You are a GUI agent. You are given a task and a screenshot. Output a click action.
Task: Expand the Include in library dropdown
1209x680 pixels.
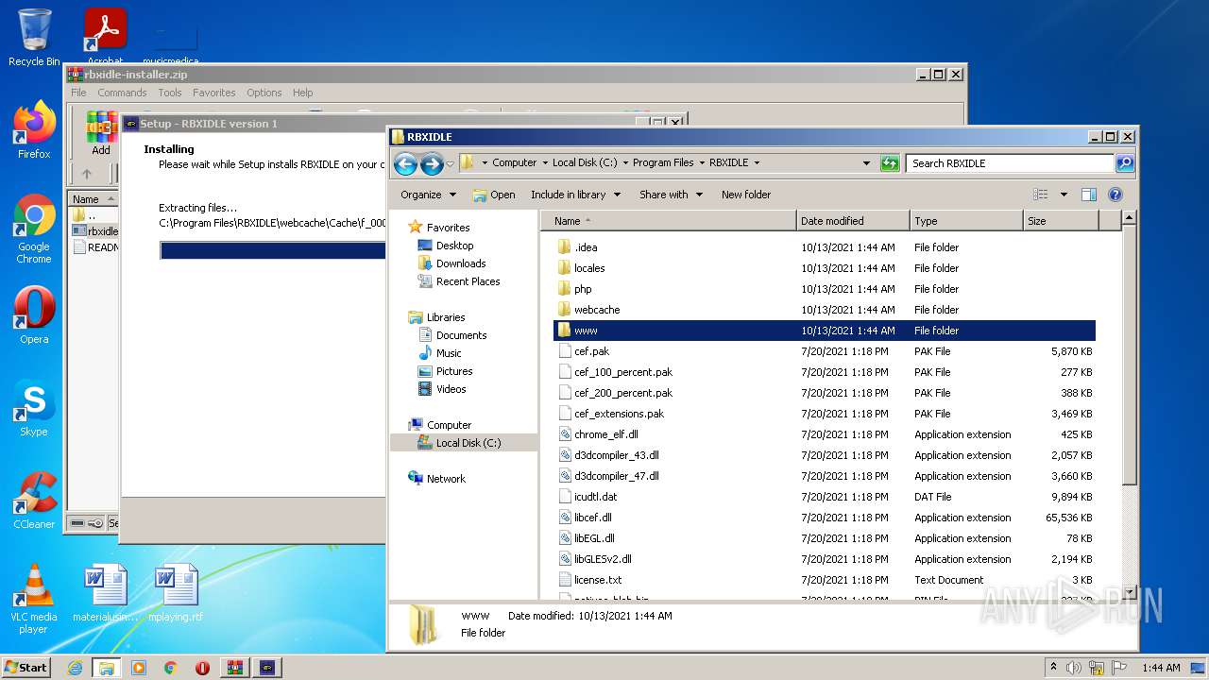pyautogui.click(x=575, y=195)
